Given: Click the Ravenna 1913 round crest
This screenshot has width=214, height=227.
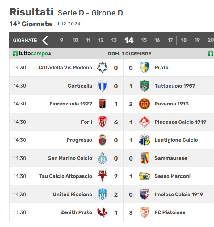Looking at the screenshot, I should click(x=144, y=104).
